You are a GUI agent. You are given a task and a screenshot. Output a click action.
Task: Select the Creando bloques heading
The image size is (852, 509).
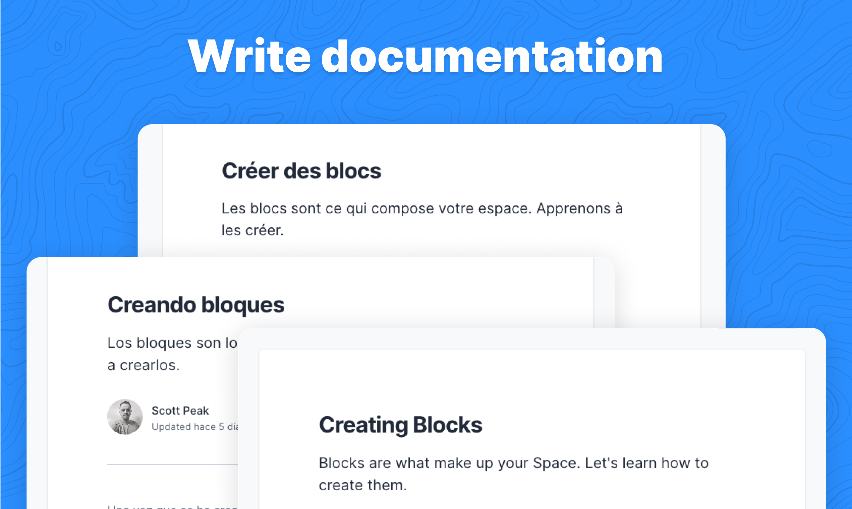pyautogui.click(x=196, y=305)
